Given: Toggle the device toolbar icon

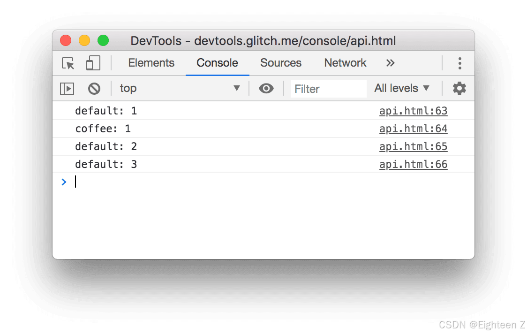Looking at the screenshot, I should pyautogui.click(x=93, y=63).
